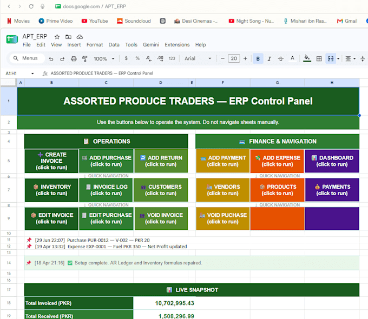Open the Gmail bookmark
Screen dimensions: 368x319
(x=347, y=21)
